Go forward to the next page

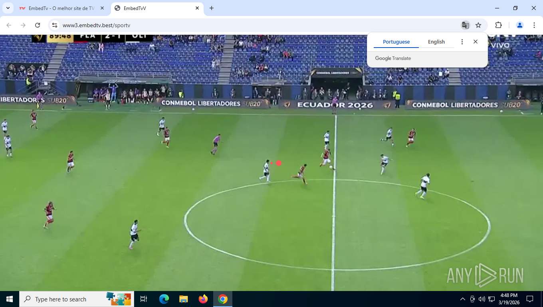(23, 25)
